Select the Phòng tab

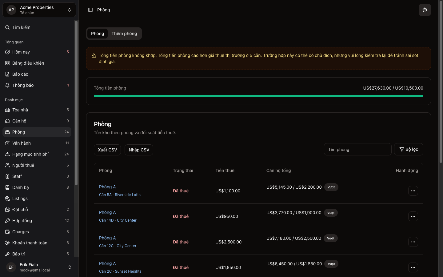[98, 34]
